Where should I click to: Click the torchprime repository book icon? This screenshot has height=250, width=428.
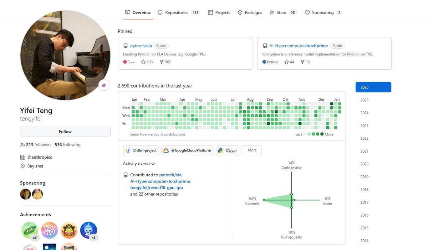265,46
